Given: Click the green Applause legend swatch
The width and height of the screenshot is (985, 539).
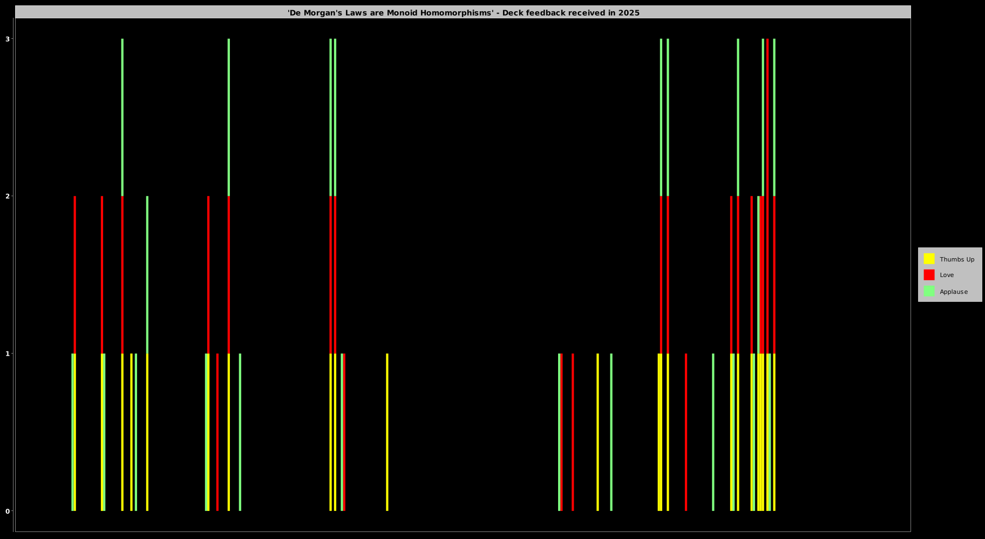Looking at the screenshot, I should (929, 291).
